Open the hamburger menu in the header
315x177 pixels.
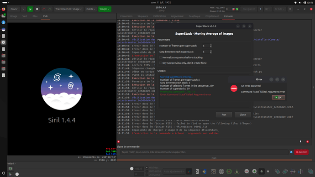290,9
